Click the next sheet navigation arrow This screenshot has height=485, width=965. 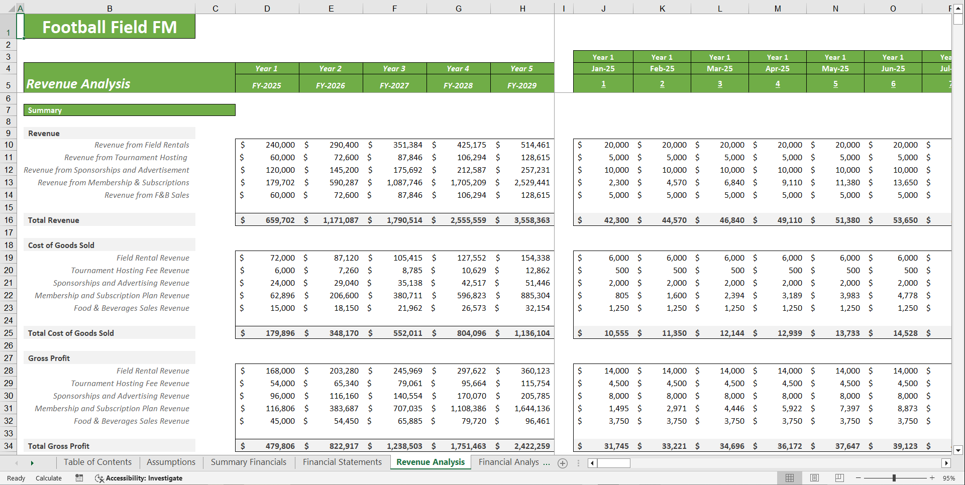coord(32,462)
